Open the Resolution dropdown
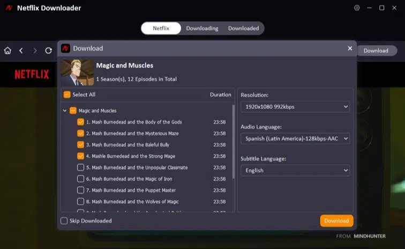The width and height of the screenshot is (405, 249). point(295,107)
